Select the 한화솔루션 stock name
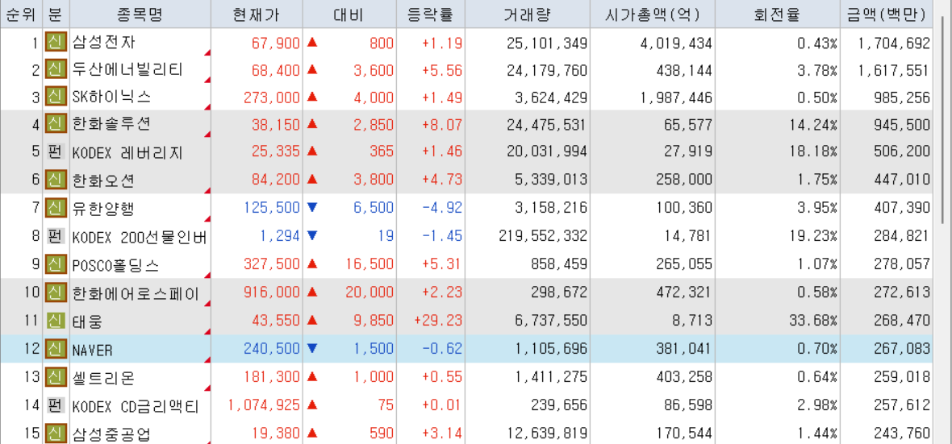The width and height of the screenshot is (952, 444). [x=111, y=124]
